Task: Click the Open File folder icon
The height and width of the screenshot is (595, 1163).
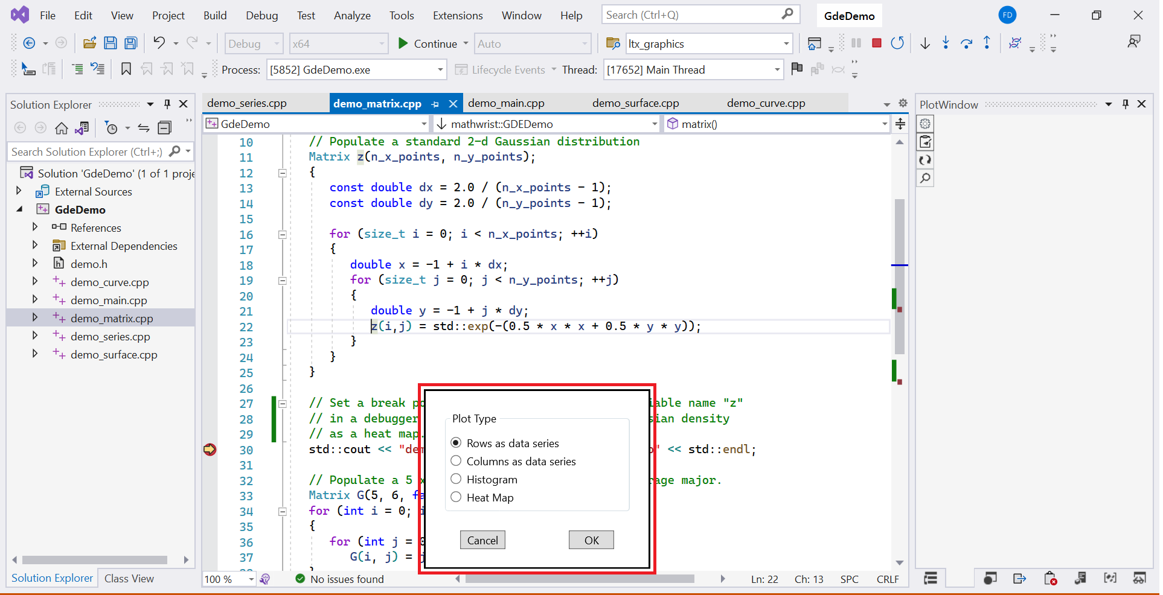Action: click(x=89, y=43)
